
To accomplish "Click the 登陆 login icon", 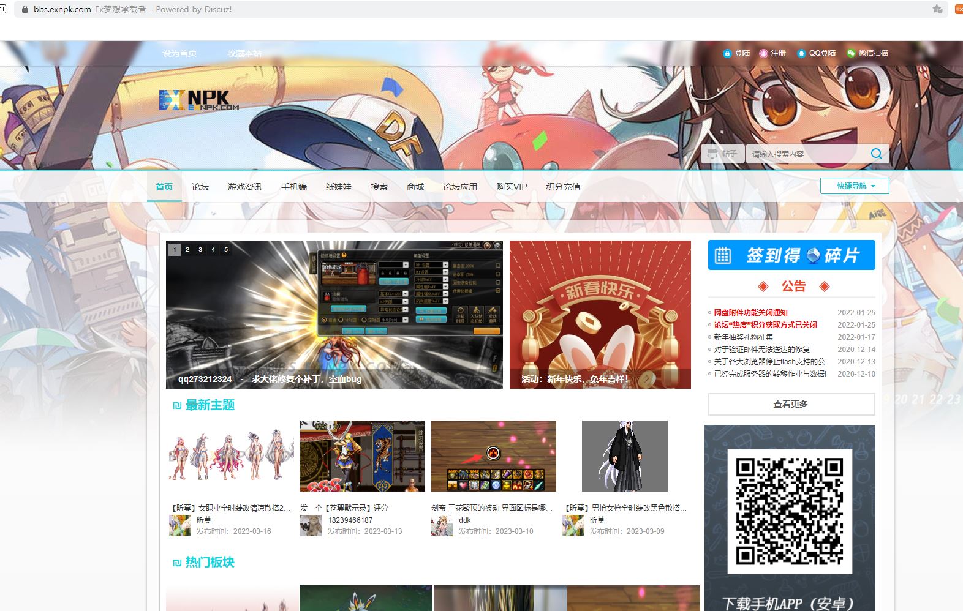I will 727,53.
